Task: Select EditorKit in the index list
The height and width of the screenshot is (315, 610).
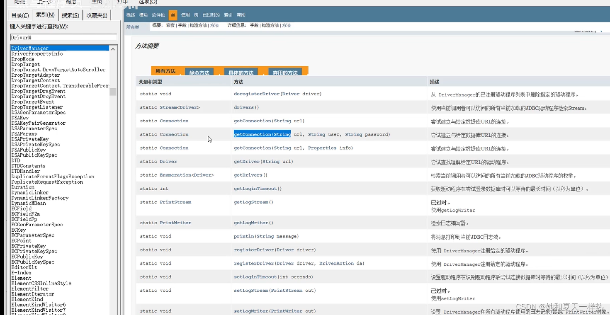Action: coord(24,267)
